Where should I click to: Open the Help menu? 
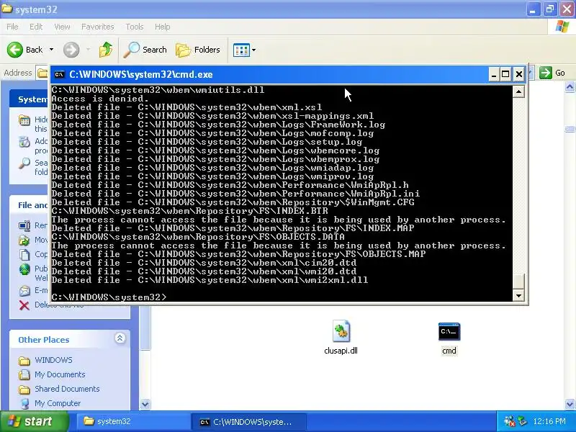tap(163, 27)
